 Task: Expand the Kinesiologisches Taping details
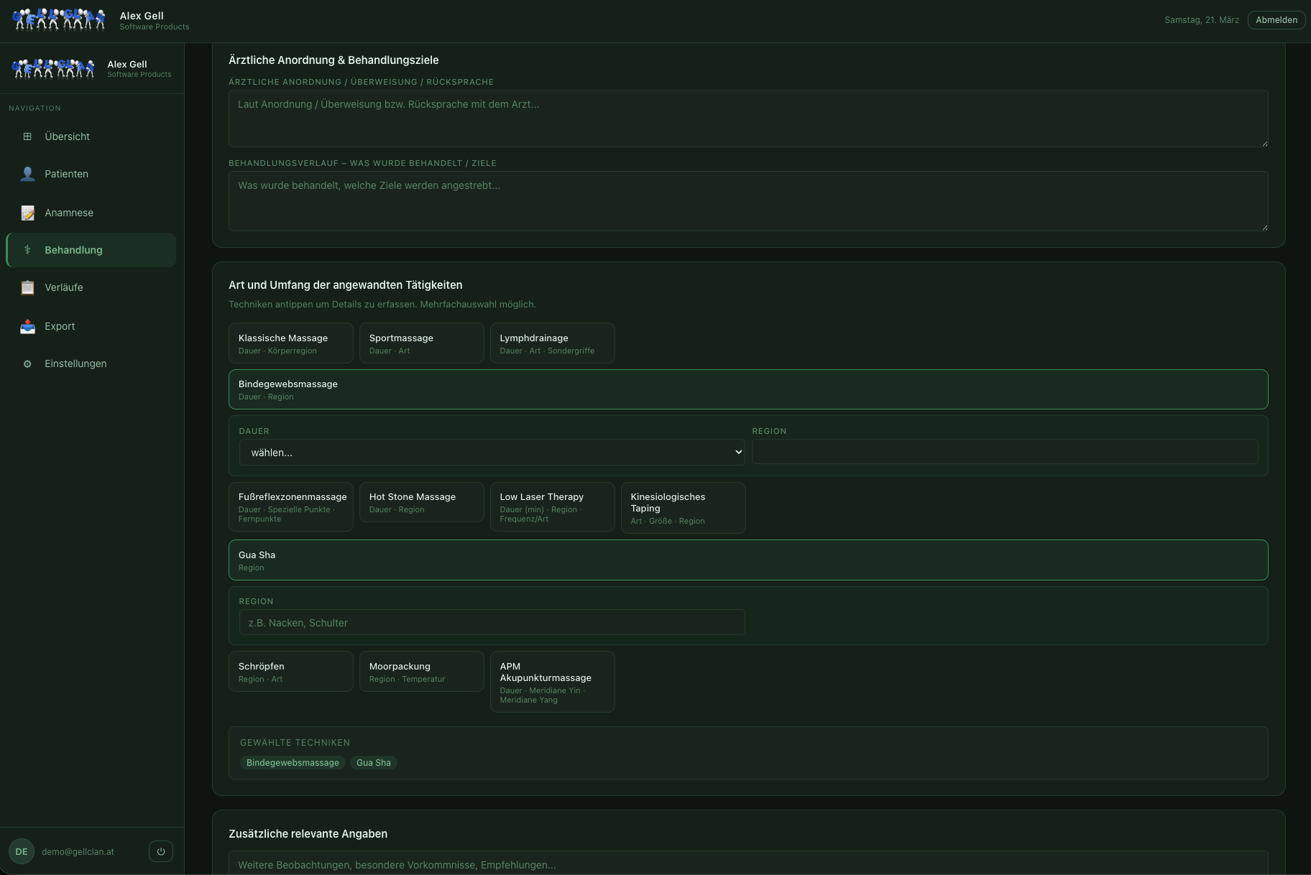684,508
